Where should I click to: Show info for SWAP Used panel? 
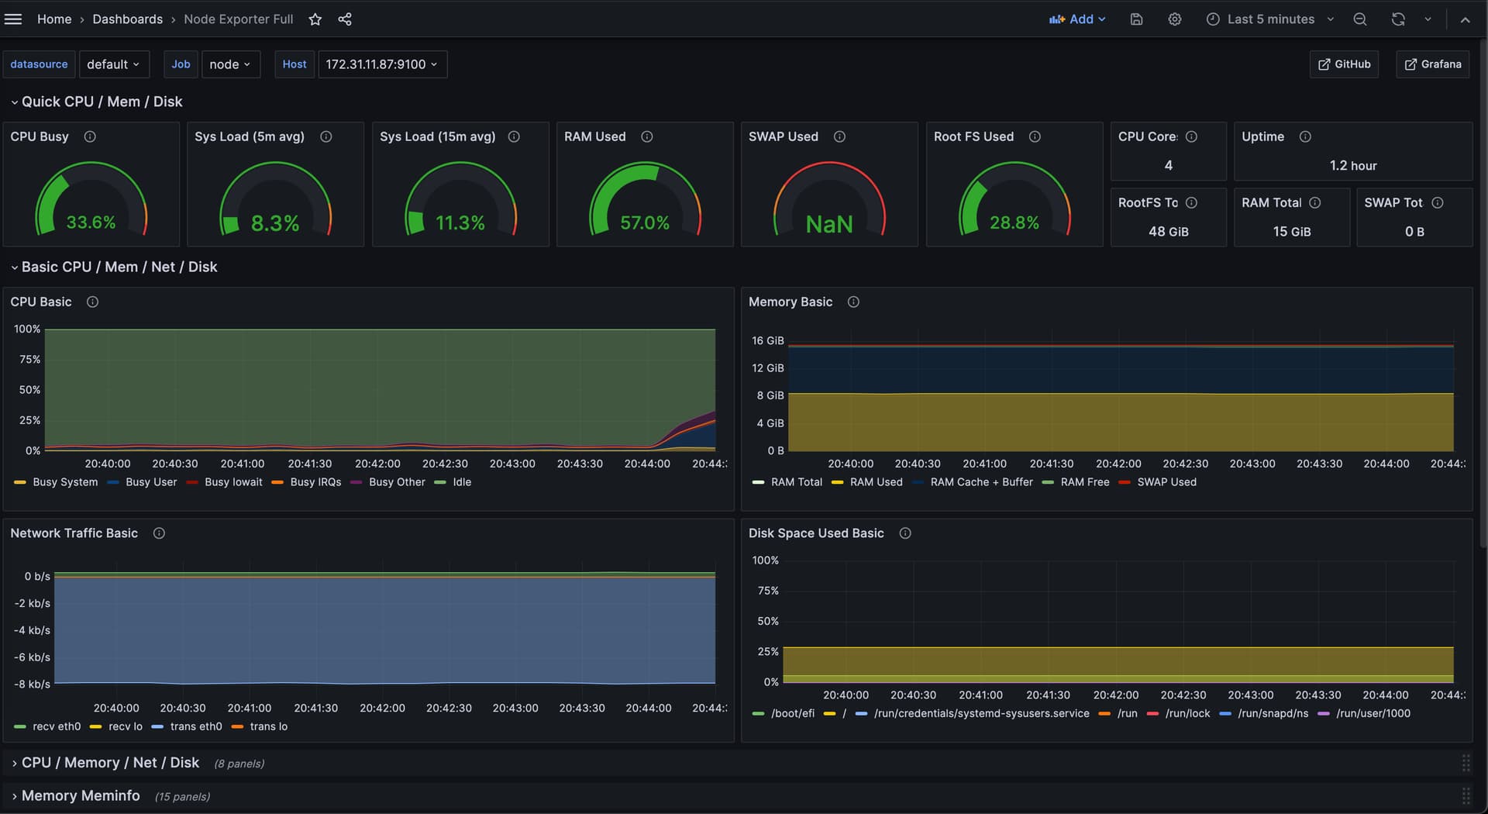(x=839, y=136)
